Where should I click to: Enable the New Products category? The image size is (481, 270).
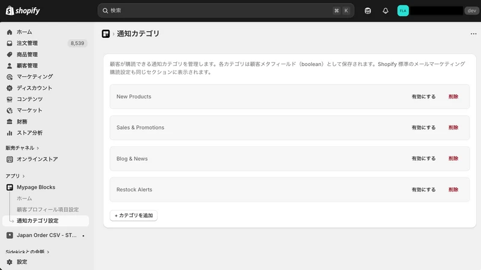(423, 97)
